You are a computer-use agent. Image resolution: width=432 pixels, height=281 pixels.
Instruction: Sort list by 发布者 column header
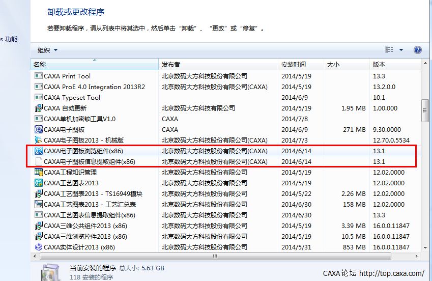click(x=218, y=64)
